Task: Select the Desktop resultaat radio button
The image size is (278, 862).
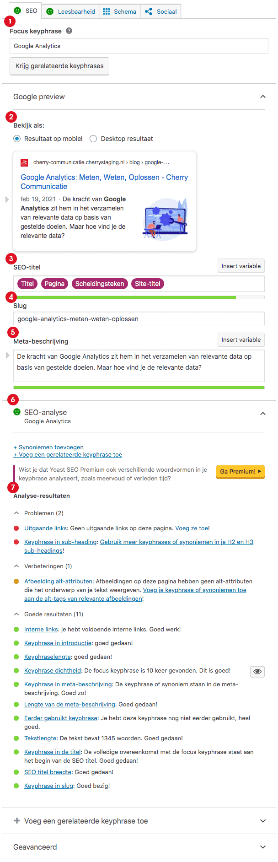Action: click(93, 139)
